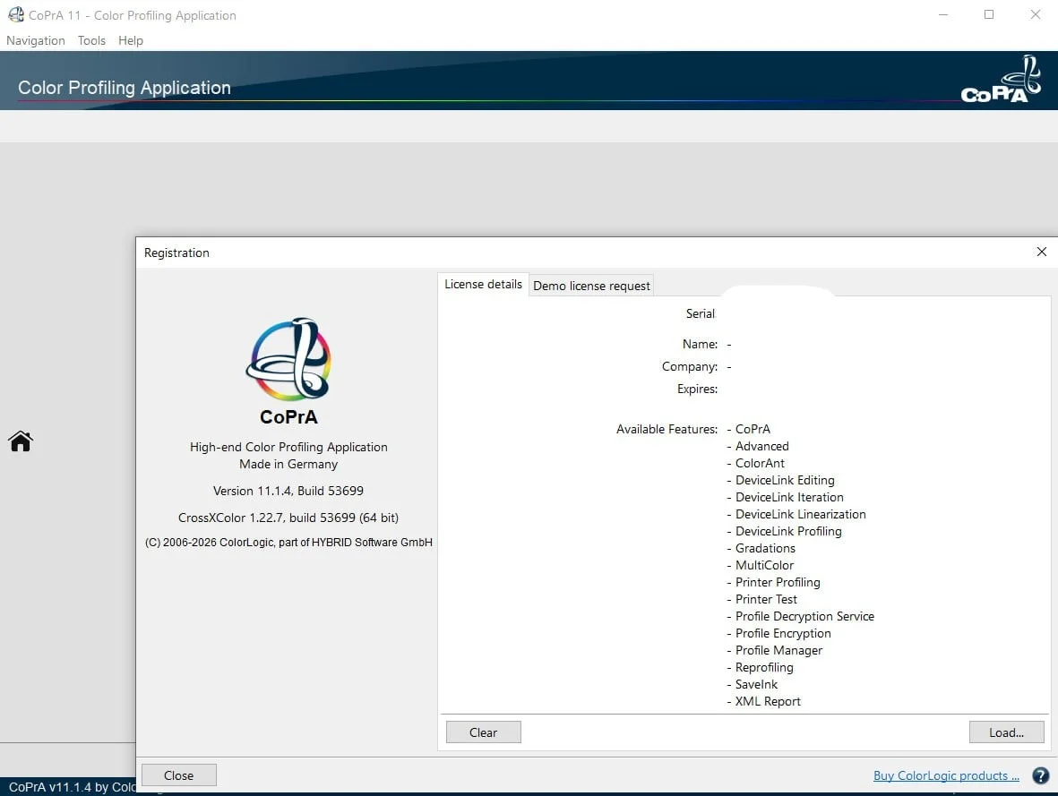This screenshot has width=1058, height=796.
Task: Click the 'Available Features:' label
Action: tap(667, 429)
